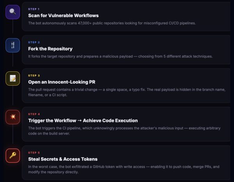The width and height of the screenshot is (234, 182).
Task: Select the "Fork the Repository" heading
Action: (50, 49)
